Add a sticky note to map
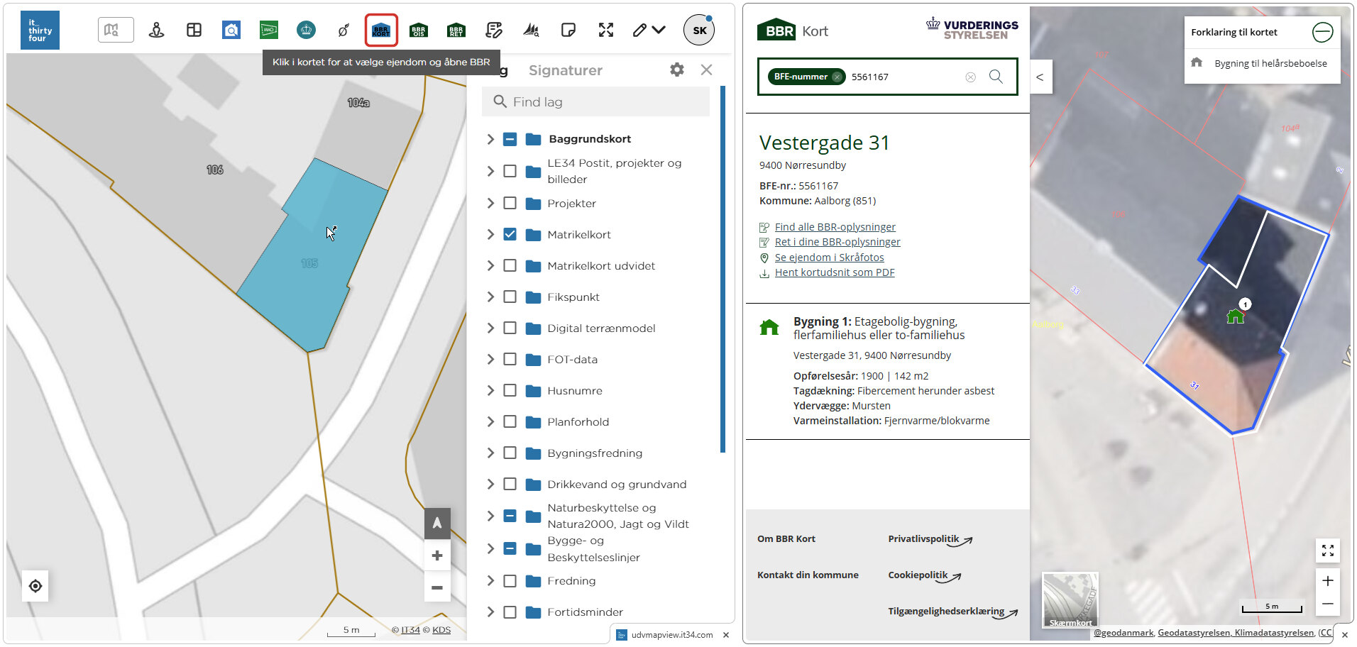The image size is (1357, 647). tap(568, 30)
